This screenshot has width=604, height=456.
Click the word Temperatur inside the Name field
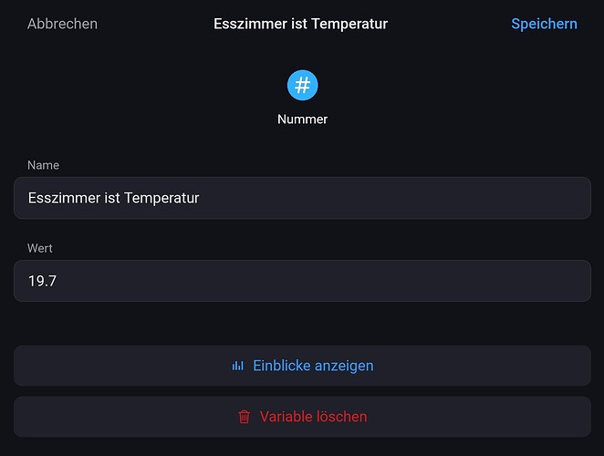tap(161, 198)
